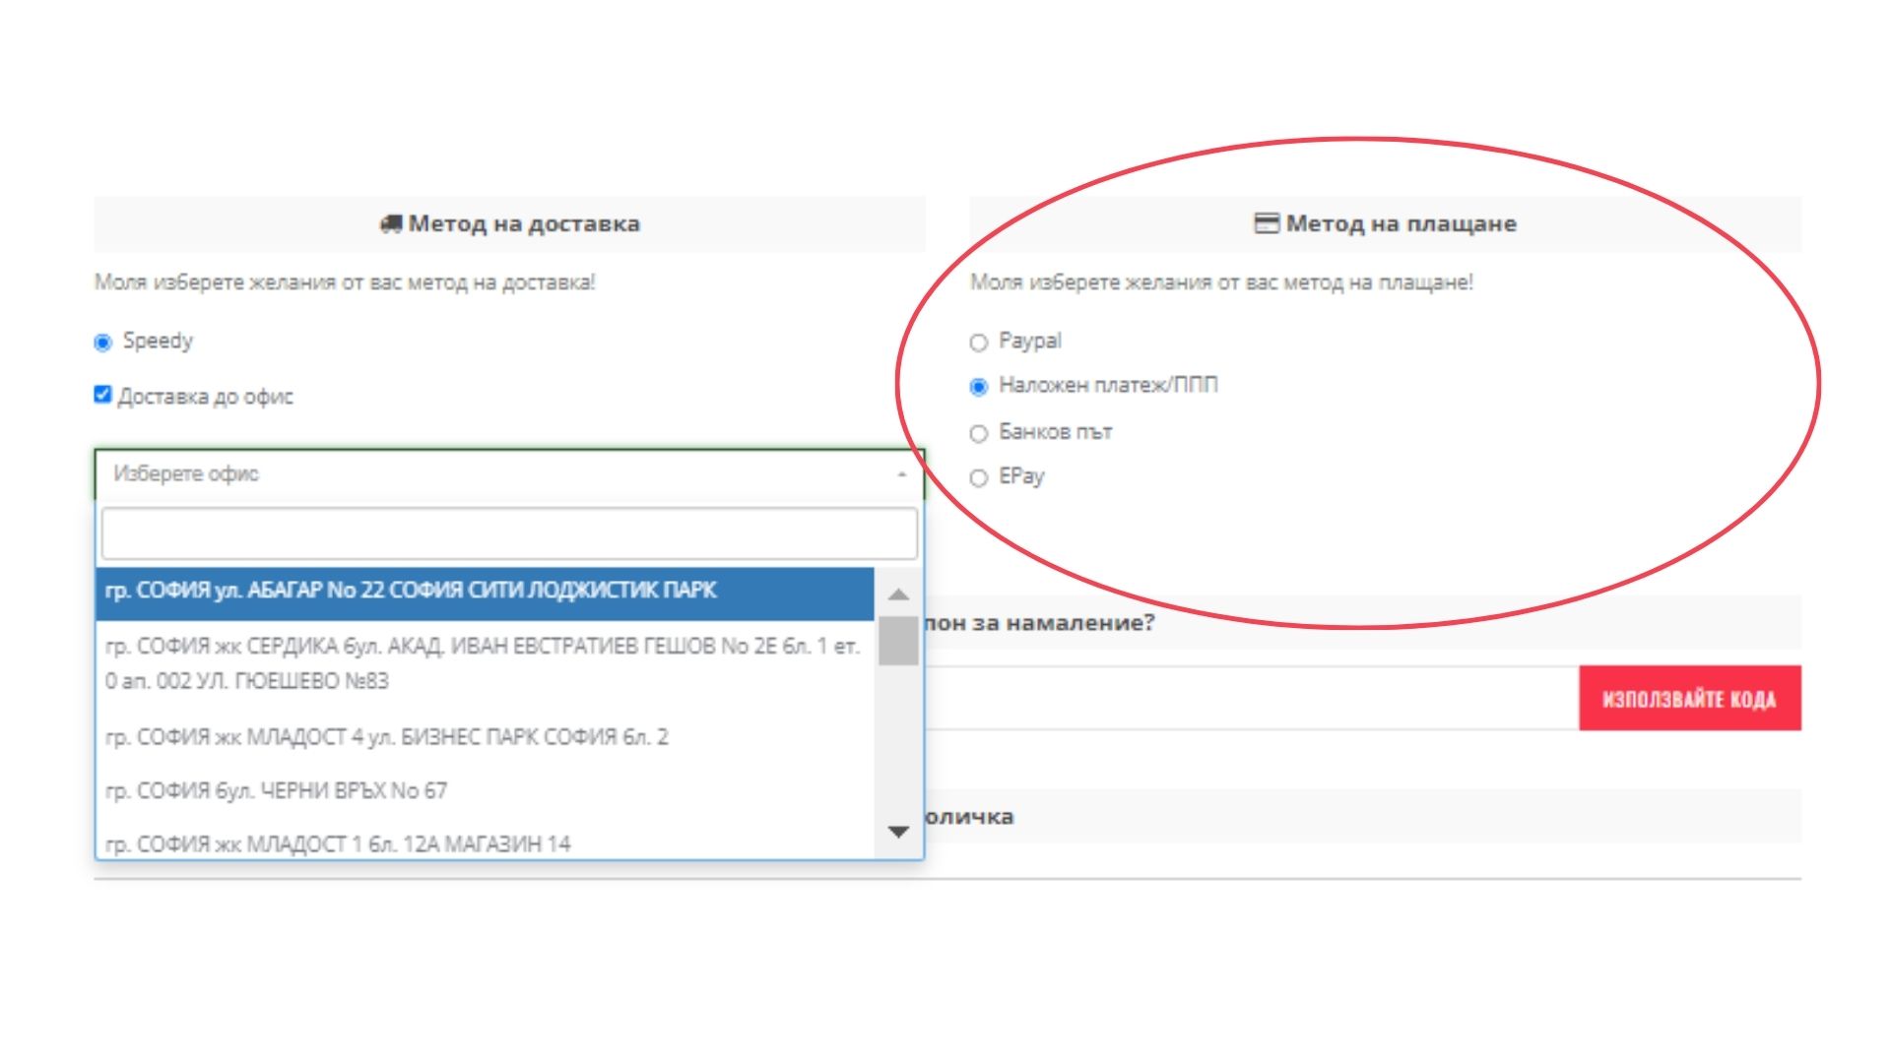Image resolution: width=1891 pixels, height=1063 pixels.
Task: Click the office list scroll-up arrow
Action: pos(898,594)
